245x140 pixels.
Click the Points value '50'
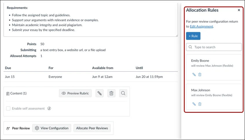pyautogui.click(x=42, y=44)
